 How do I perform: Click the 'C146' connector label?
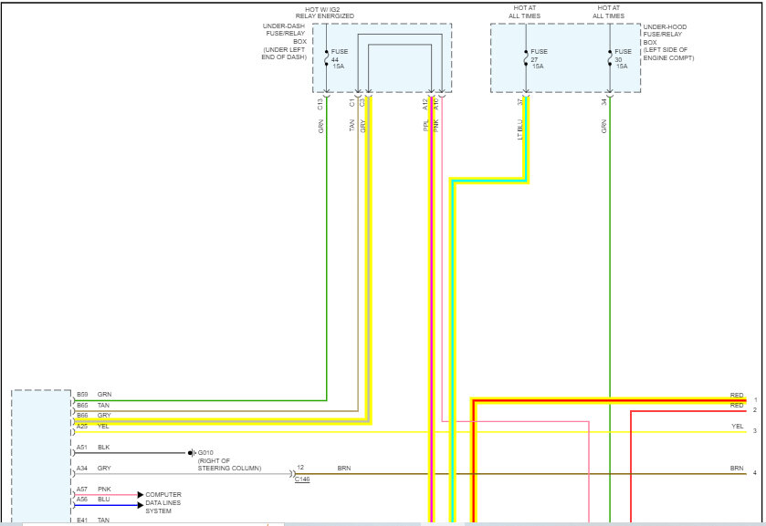302,480
